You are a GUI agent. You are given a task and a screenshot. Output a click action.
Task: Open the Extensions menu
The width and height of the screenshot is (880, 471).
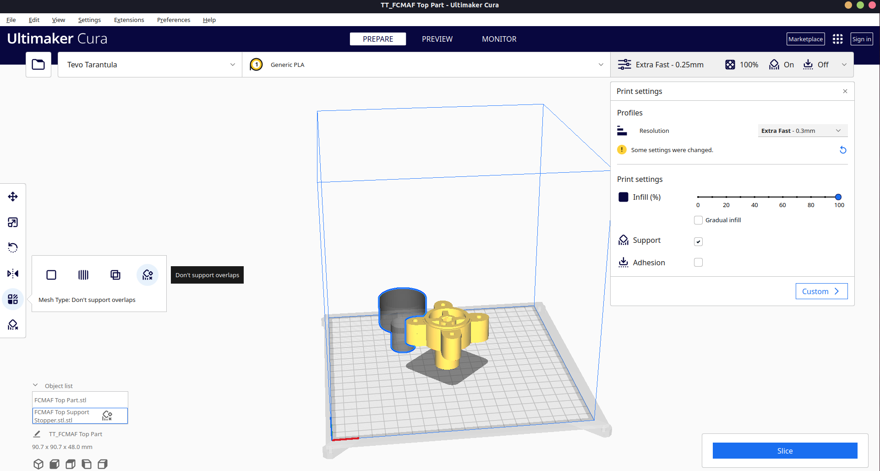tap(129, 20)
